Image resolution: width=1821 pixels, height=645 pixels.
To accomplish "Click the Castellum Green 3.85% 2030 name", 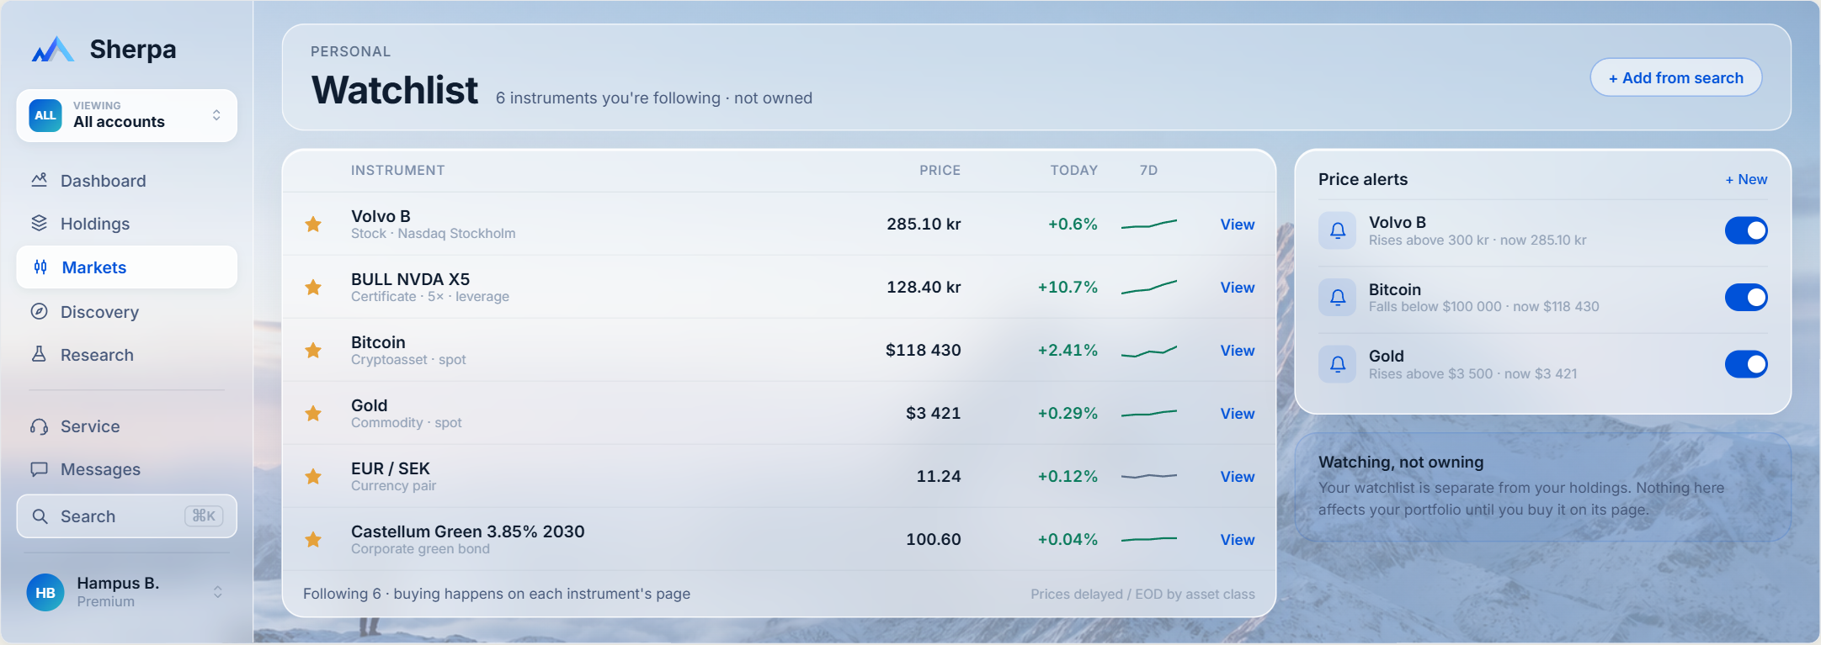I will click(467, 531).
